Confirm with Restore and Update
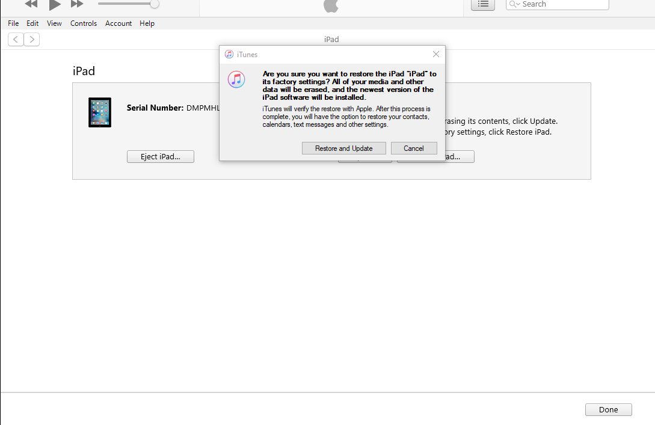The width and height of the screenshot is (655, 425). point(343,148)
